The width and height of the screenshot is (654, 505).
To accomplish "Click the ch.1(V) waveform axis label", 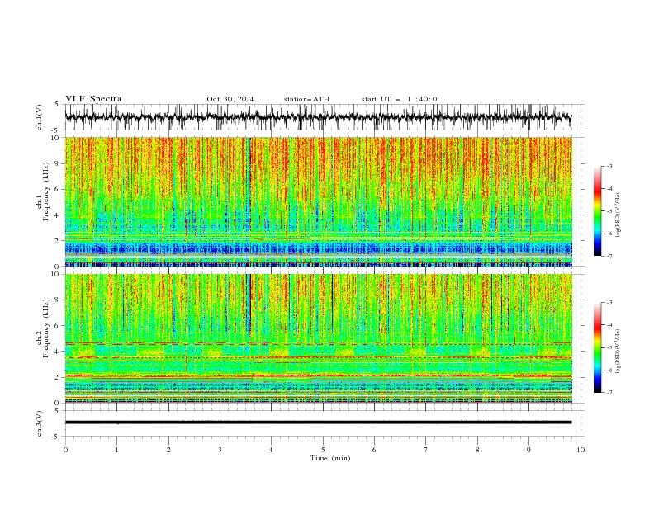I will tap(40, 117).
